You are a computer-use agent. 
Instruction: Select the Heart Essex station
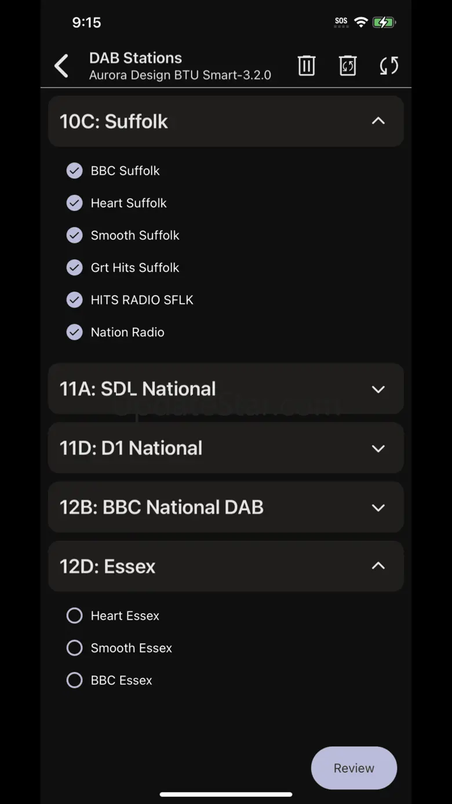pyautogui.click(x=75, y=616)
